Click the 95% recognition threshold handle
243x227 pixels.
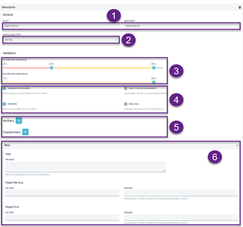point(154,82)
